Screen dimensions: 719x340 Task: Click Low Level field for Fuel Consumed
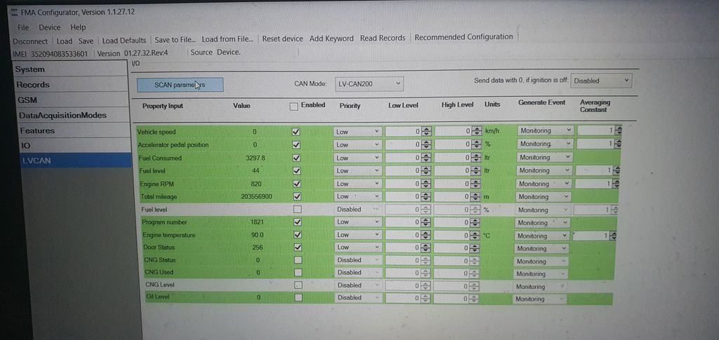click(404, 158)
